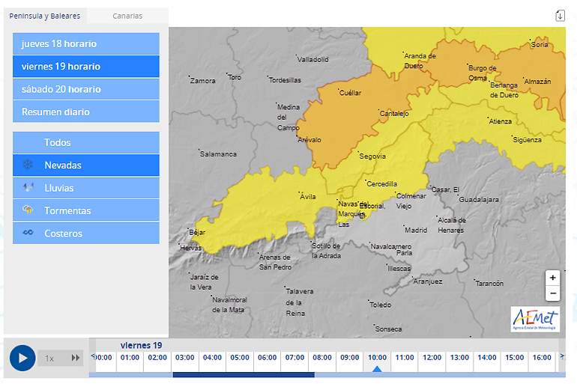This screenshot has width=577, height=384.
Task: Jump to 06:00 on the timeline
Action: pos(268,358)
